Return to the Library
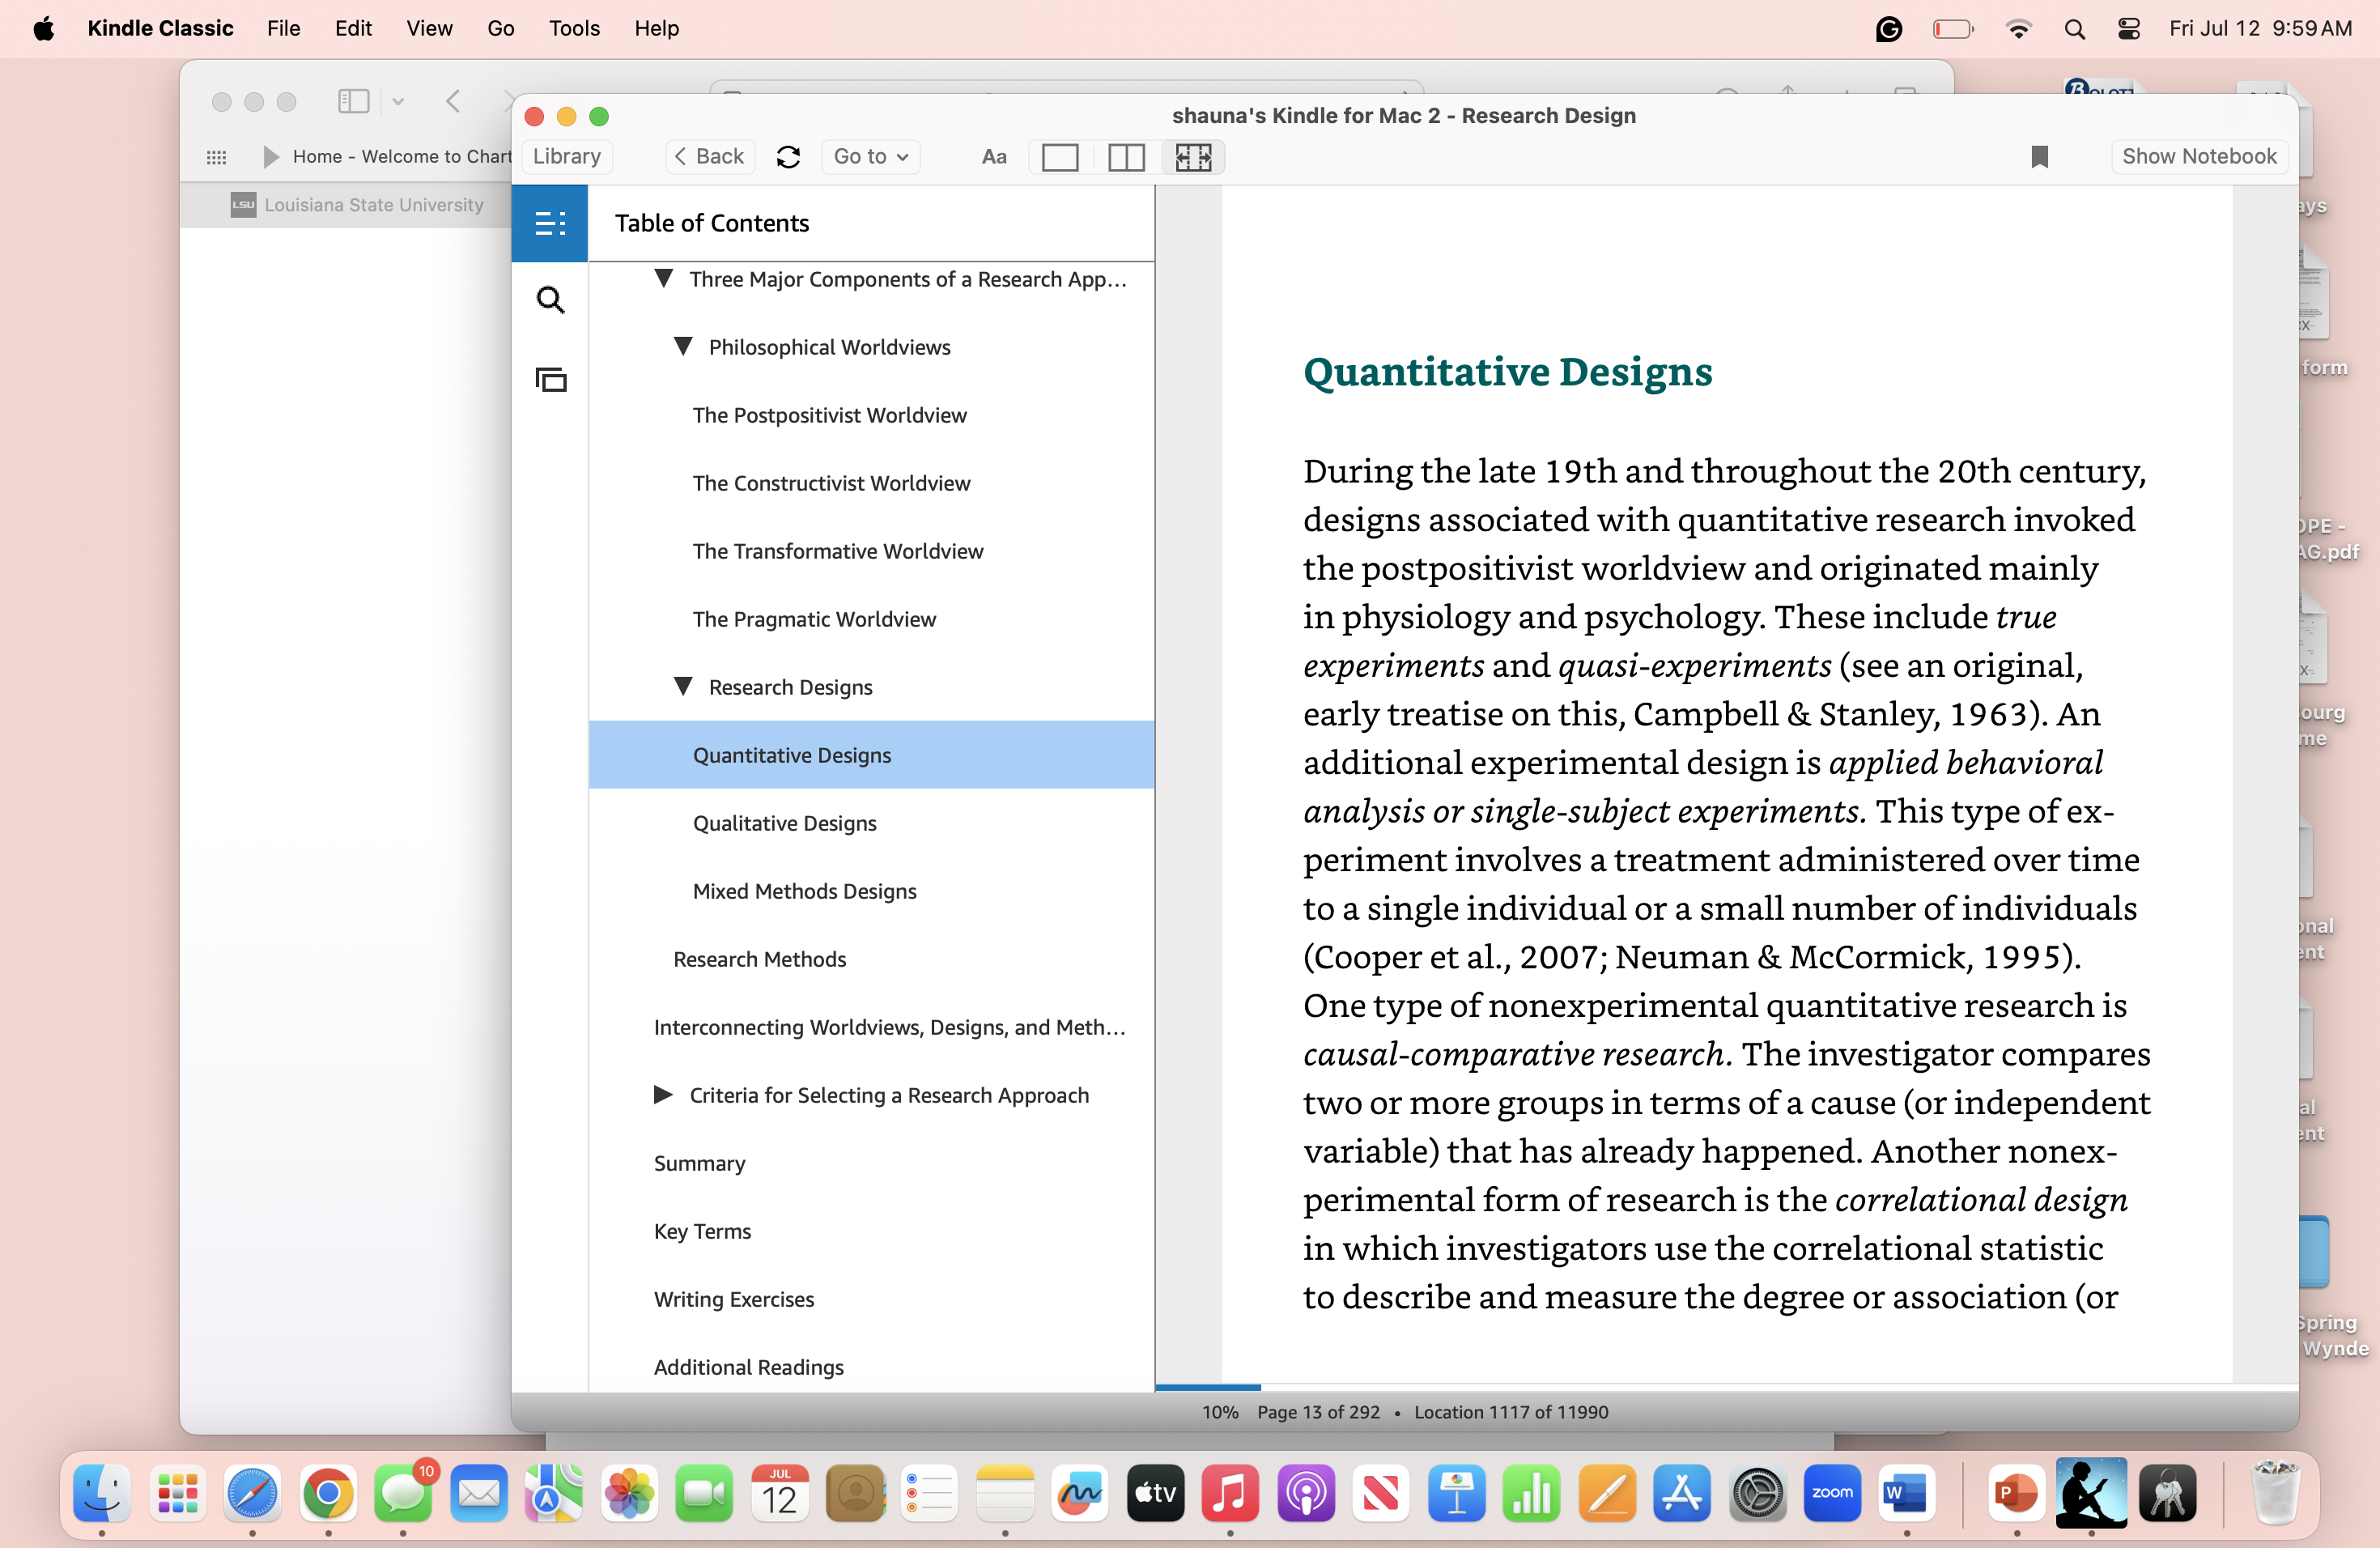 [567, 157]
